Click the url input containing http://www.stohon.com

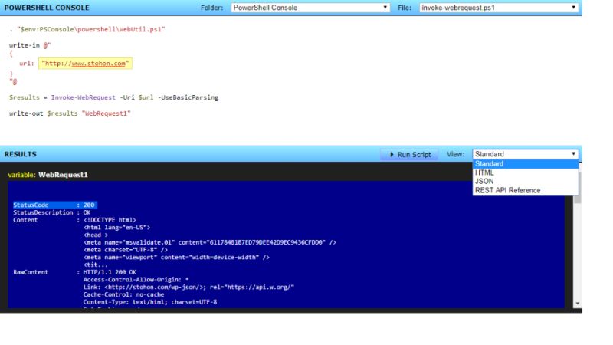coord(85,64)
